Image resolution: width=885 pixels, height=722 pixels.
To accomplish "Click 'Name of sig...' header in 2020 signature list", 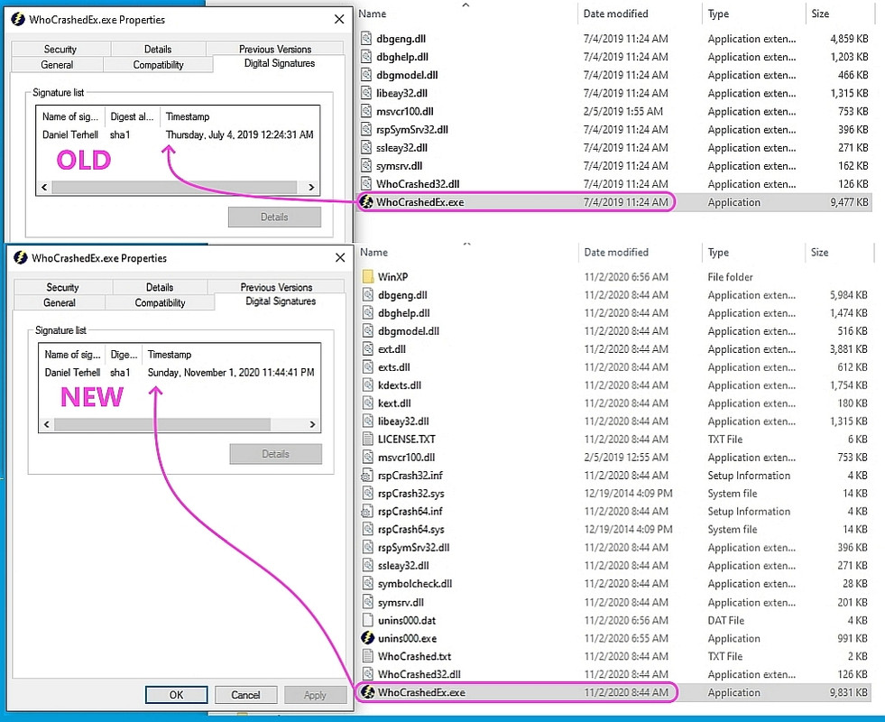I will tap(72, 354).
